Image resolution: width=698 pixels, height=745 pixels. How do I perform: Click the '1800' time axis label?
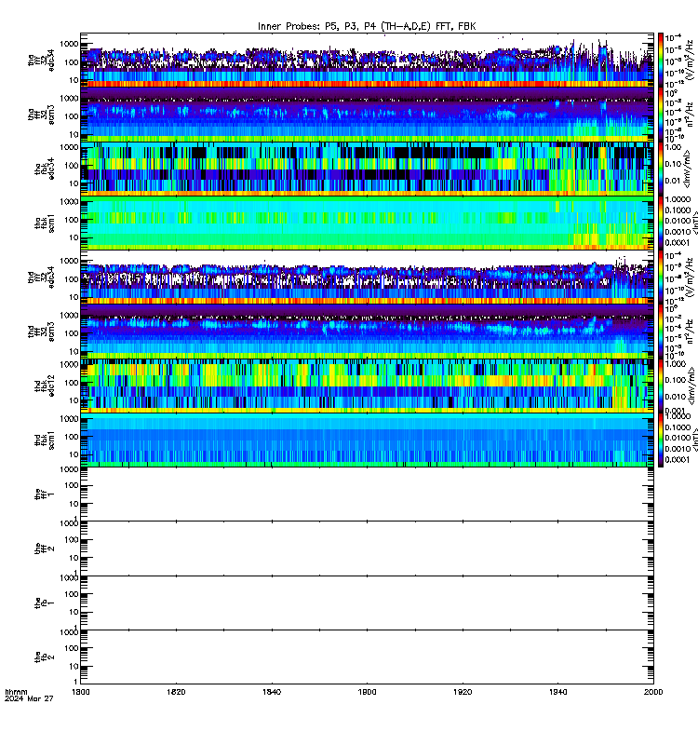(80, 692)
